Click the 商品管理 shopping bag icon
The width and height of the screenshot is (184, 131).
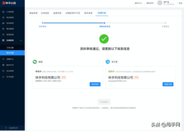click(x=3, y=17)
